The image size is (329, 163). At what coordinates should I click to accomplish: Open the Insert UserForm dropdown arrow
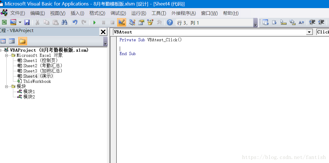pyautogui.click(x=20, y=22)
